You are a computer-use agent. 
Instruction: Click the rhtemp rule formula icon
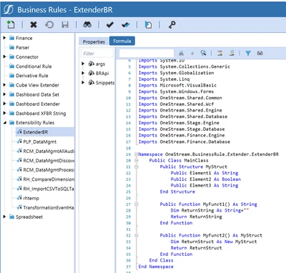[x=19, y=198]
